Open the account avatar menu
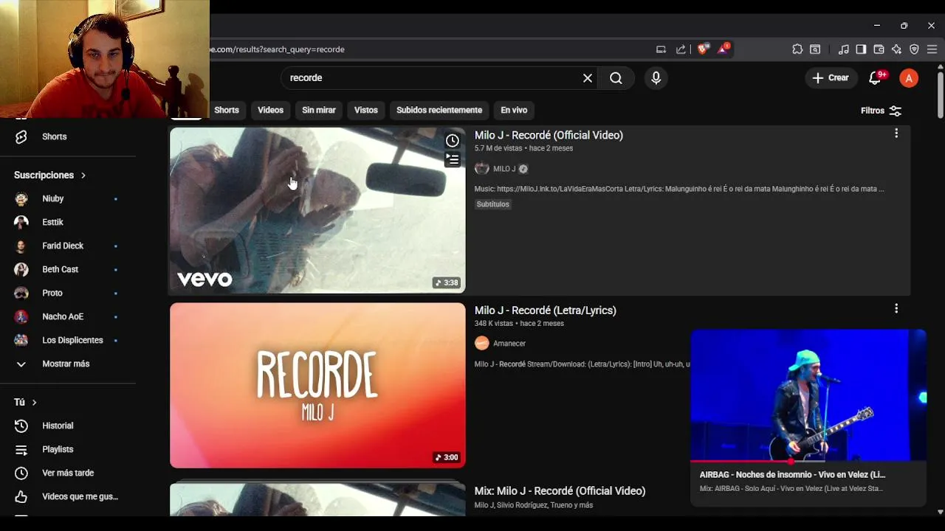This screenshot has height=531, width=945. click(x=909, y=78)
